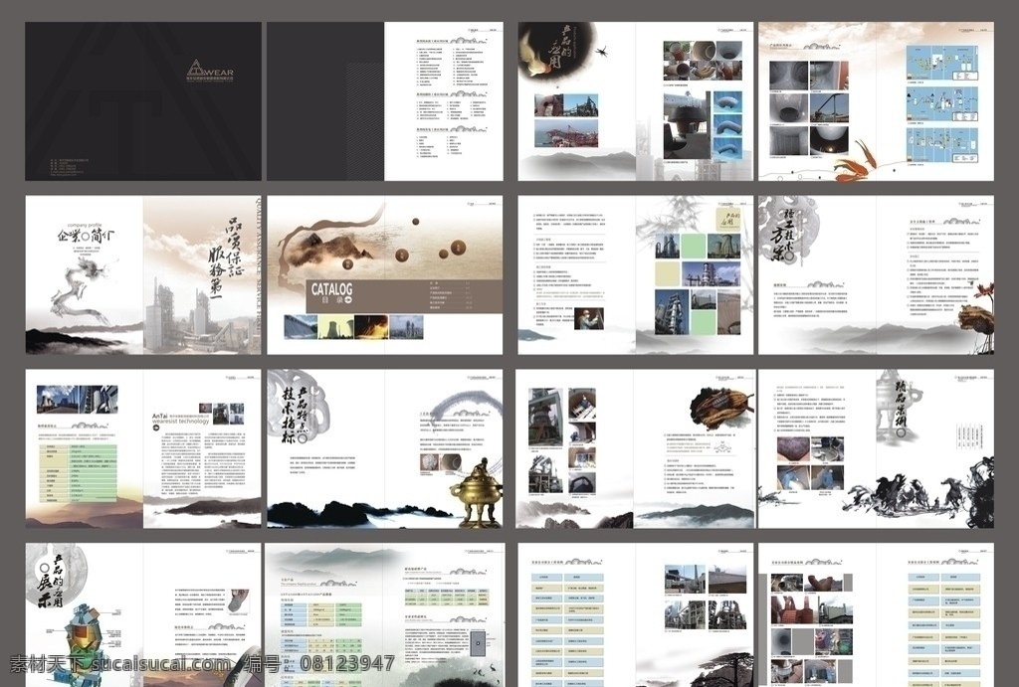Select the bronze incense burner image
The height and width of the screenshot is (687, 1019).
[x=478, y=492]
